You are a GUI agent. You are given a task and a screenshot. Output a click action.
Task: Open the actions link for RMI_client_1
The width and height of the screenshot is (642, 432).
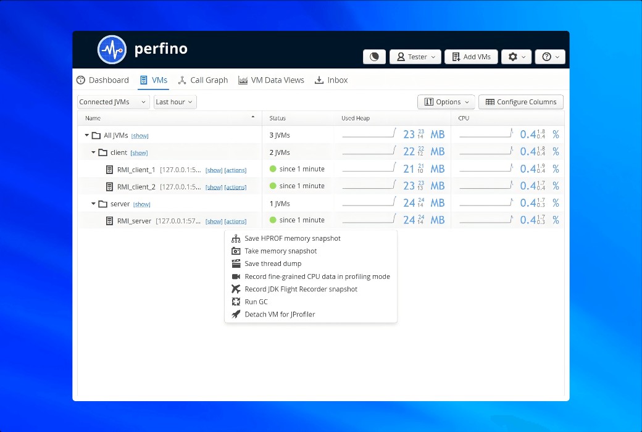[235, 170]
